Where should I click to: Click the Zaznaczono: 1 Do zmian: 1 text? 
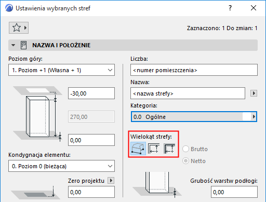[x=222, y=28]
